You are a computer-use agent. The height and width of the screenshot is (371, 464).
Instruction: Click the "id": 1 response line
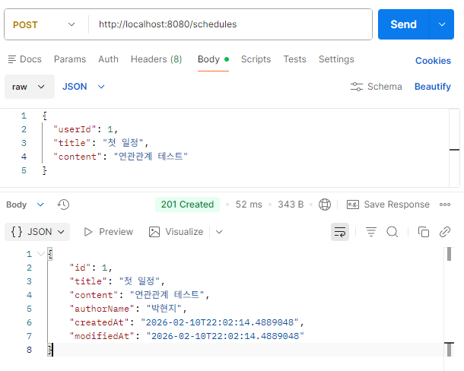[x=91, y=268]
